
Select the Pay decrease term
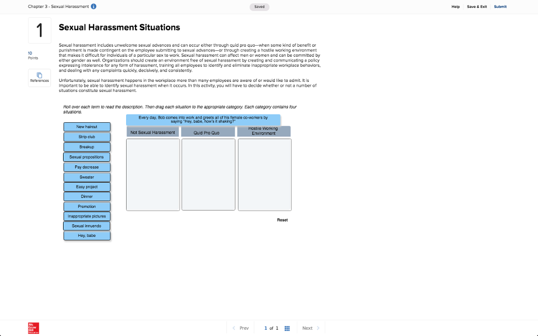[x=87, y=167]
